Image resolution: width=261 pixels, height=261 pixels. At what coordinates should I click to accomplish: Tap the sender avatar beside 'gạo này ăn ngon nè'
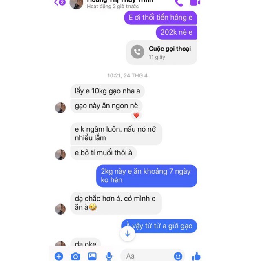[60, 108]
